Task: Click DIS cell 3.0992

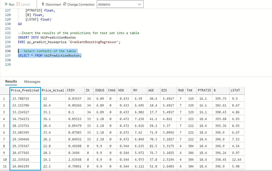Action: click(169, 132)
